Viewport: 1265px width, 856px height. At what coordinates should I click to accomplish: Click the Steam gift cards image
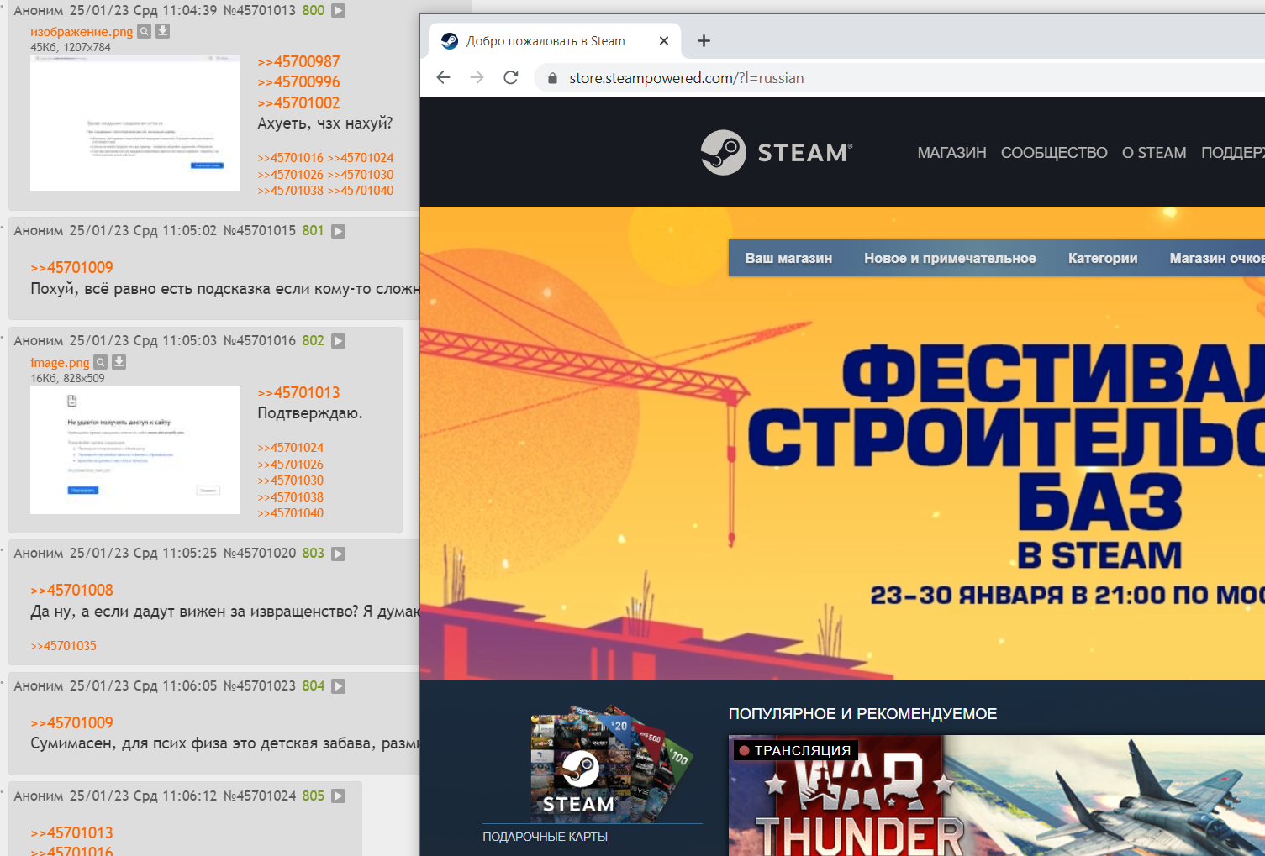(610, 763)
